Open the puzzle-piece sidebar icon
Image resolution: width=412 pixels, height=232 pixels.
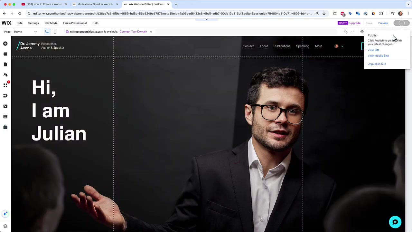5,96
